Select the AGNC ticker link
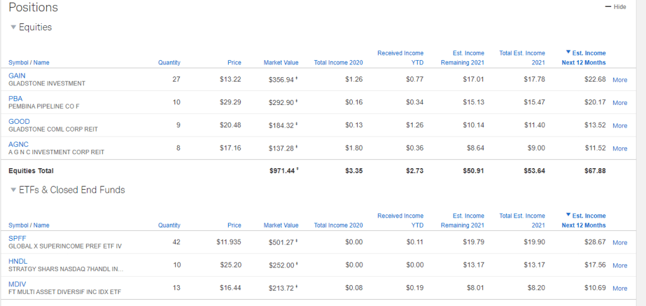The image size is (646, 306). tap(18, 144)
